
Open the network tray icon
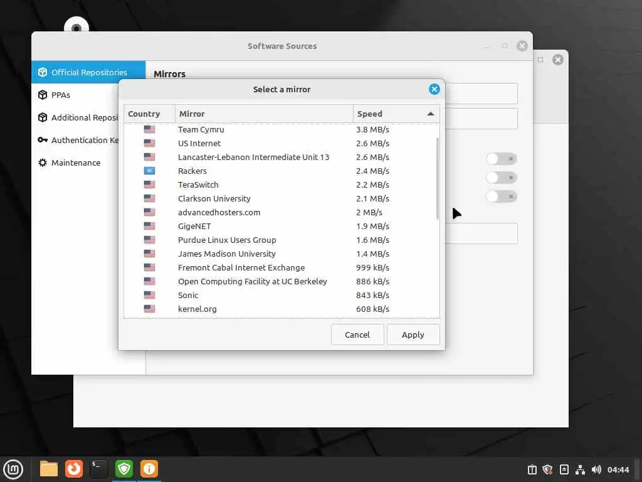pyautogui.click(x=580, y=469)
